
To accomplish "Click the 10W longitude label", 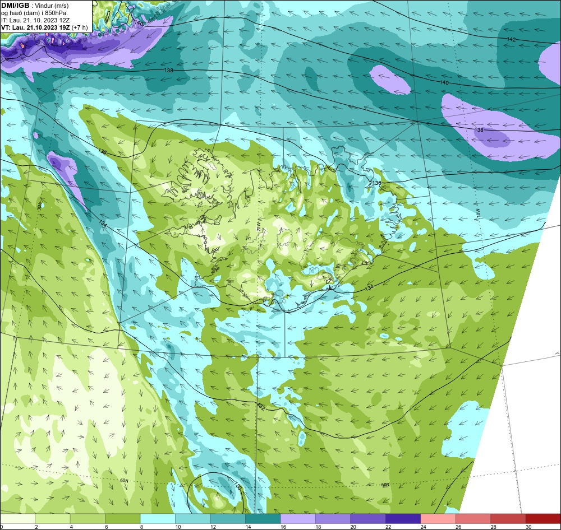I will pos(477,213).
